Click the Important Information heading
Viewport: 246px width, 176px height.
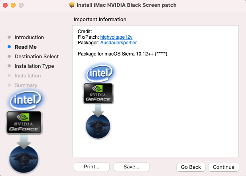pos(100,19)
